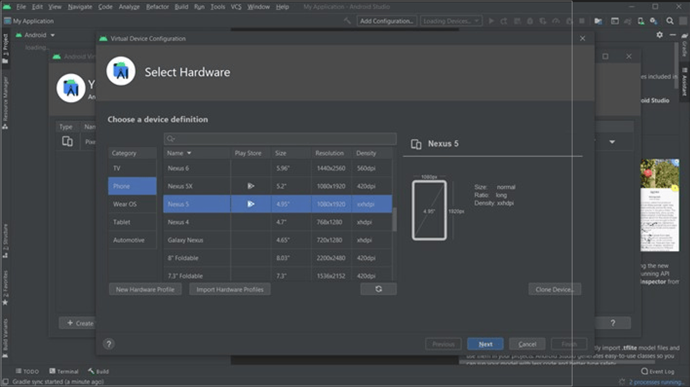690x387 pixels.
Task: Click the refresh device list icon button
Action: (378, 289)
